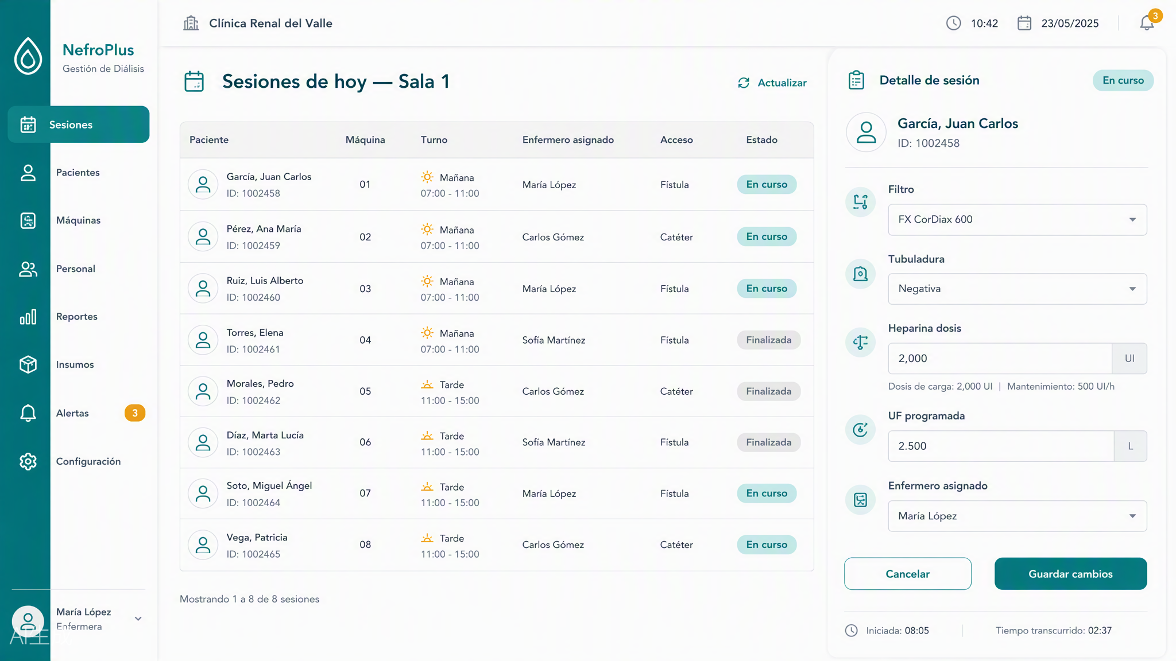1176x661 pixels.
Task: Click the Insumos box icon
Action: point(28,365)
